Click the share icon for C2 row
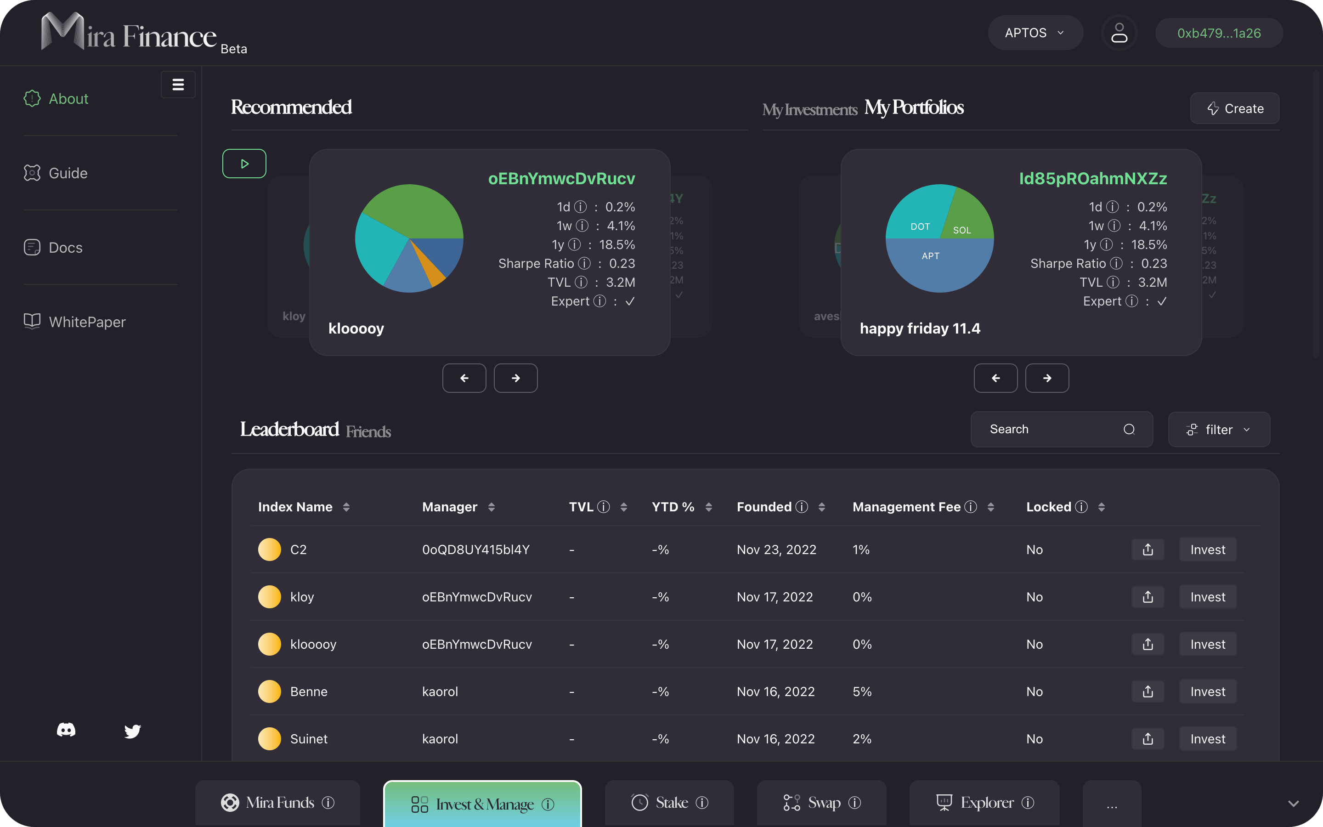 tap(1148, 549)
